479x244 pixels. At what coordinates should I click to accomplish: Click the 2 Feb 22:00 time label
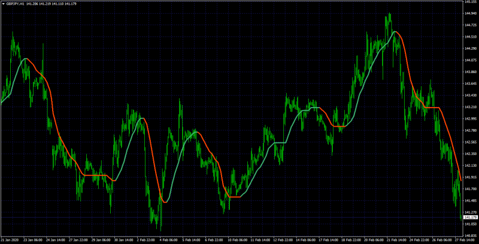(x=146, y=240)
